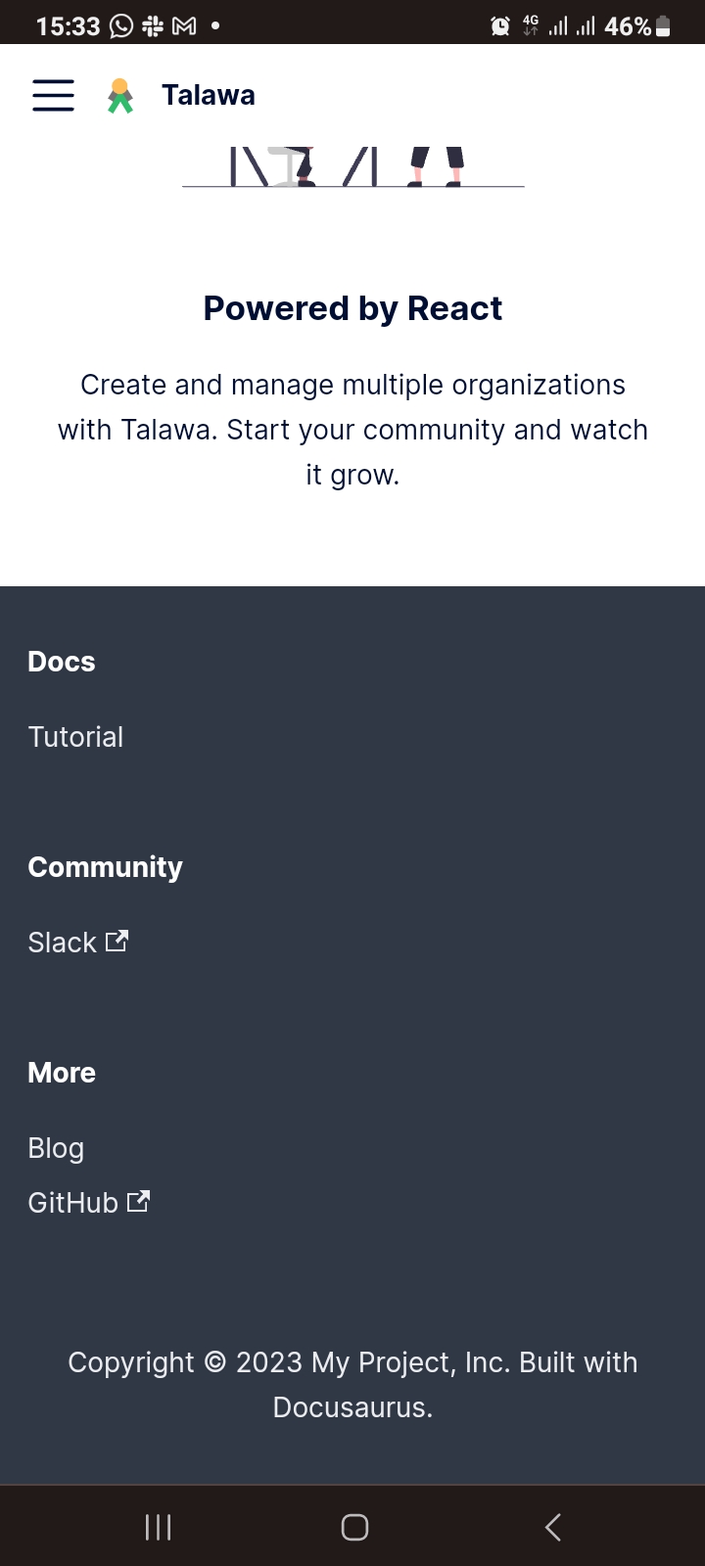Tap the Slack icon in the status bar
The height and width of the screenshot is (1566, 705).
[x=152, y=24]
